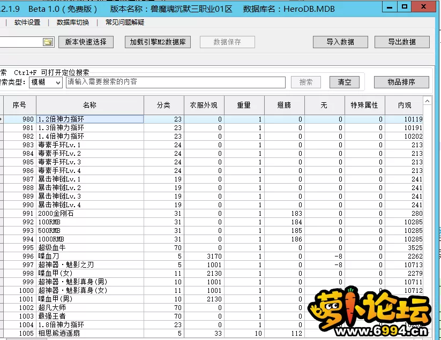Select the row 毒素手环Lv.2

pyautogui.click(x=213, y=154)
